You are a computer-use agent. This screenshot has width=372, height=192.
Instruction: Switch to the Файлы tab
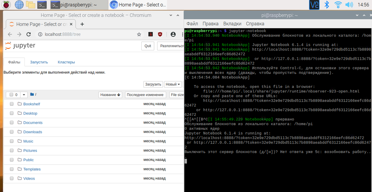pyautogui.click(x=14, y=62)
